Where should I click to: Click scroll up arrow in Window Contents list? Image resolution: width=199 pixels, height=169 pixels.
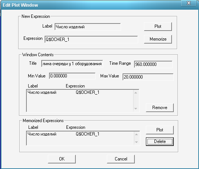tap(136, 93)
